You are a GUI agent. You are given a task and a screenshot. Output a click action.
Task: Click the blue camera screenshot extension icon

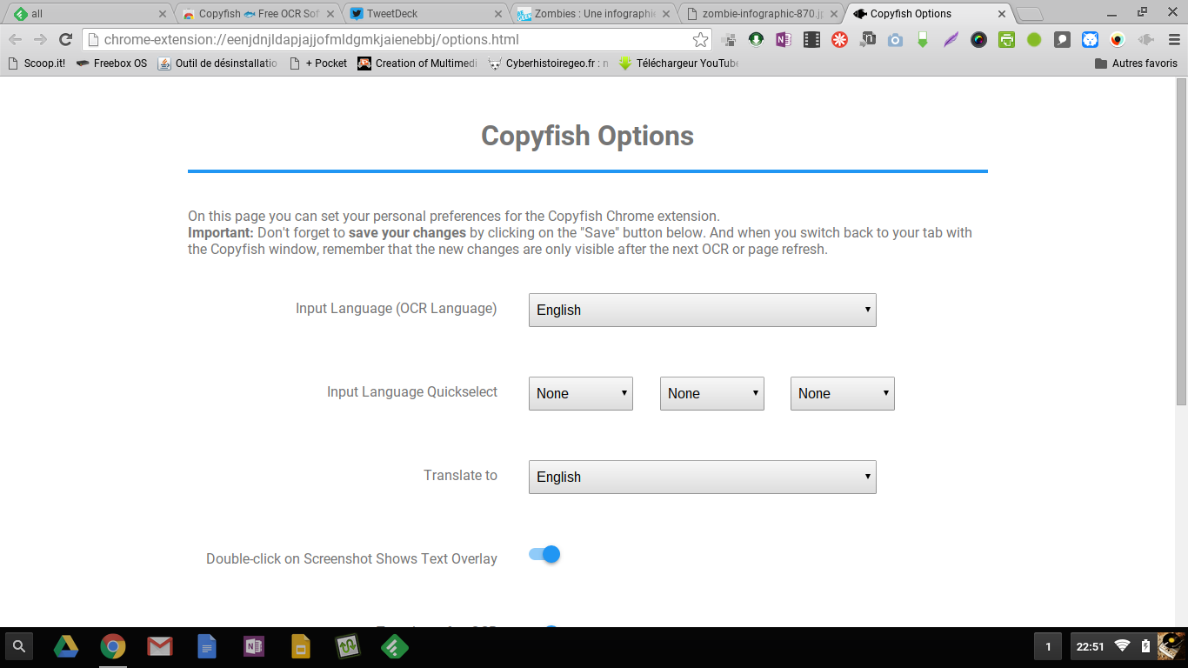(x=895, y=39)
